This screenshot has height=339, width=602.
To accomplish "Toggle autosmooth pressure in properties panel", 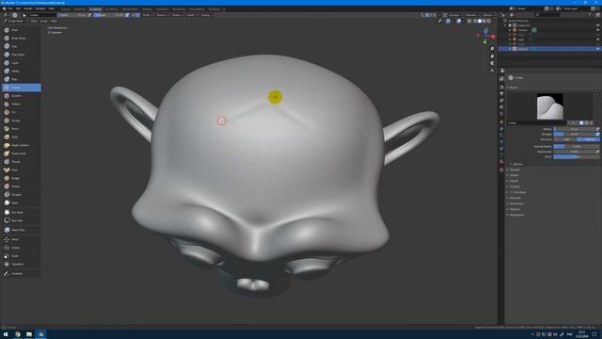I will click(x=597, y=152).
